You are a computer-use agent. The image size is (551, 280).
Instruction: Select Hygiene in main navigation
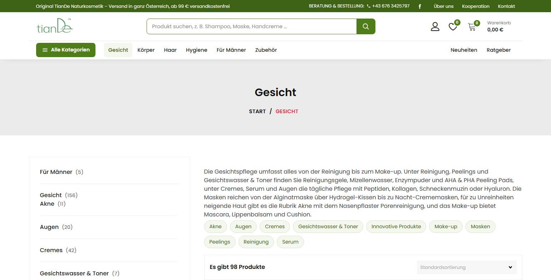pyautogui.click(x=197, y=50)
